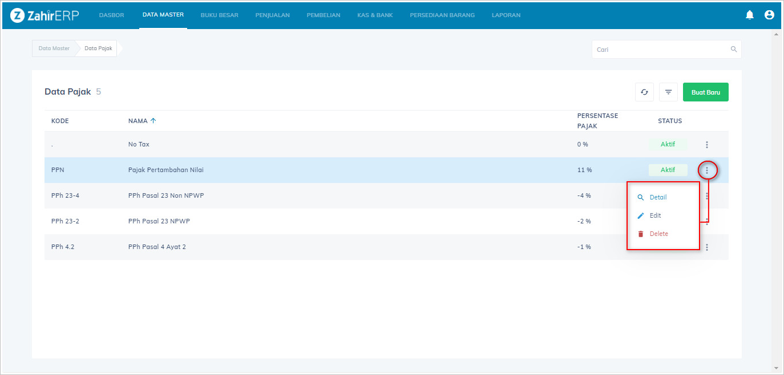784x375 pixels.
Task: Click the three-dot menu on PPN row
Action: [707, 170]
